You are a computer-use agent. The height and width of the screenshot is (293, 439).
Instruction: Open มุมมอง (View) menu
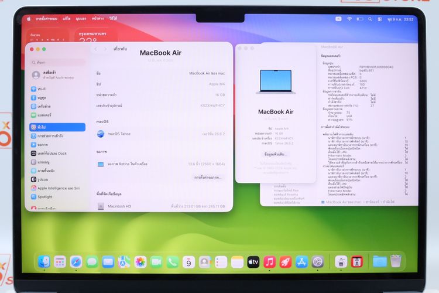pyautogui.click(x=81, y=19)
